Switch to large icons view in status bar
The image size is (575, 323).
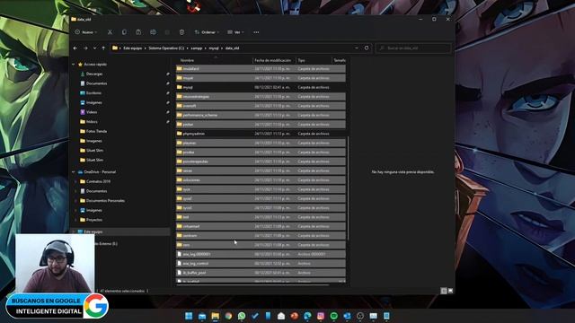click(x=451, y=291)
